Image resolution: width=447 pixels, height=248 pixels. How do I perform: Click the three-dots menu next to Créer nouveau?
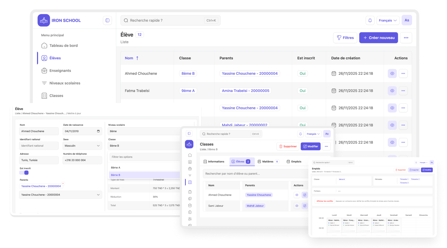(x=406, y=38)
